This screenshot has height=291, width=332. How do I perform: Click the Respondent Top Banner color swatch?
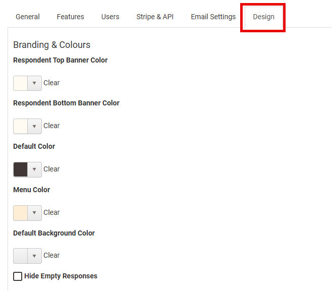pyautogui.click(x=21, y=83)
